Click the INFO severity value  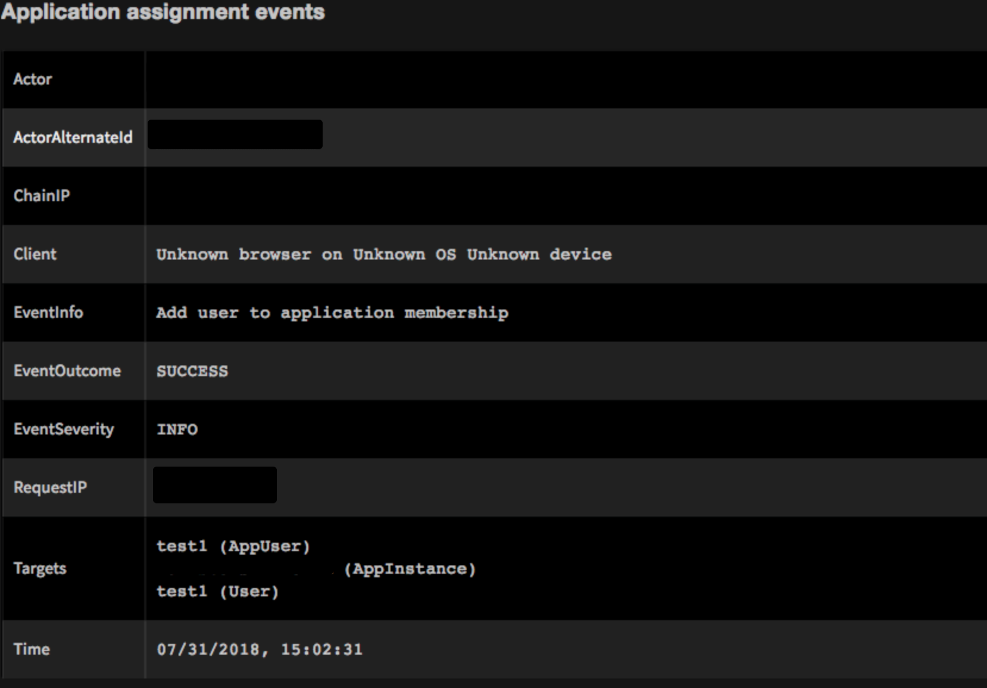177,430
